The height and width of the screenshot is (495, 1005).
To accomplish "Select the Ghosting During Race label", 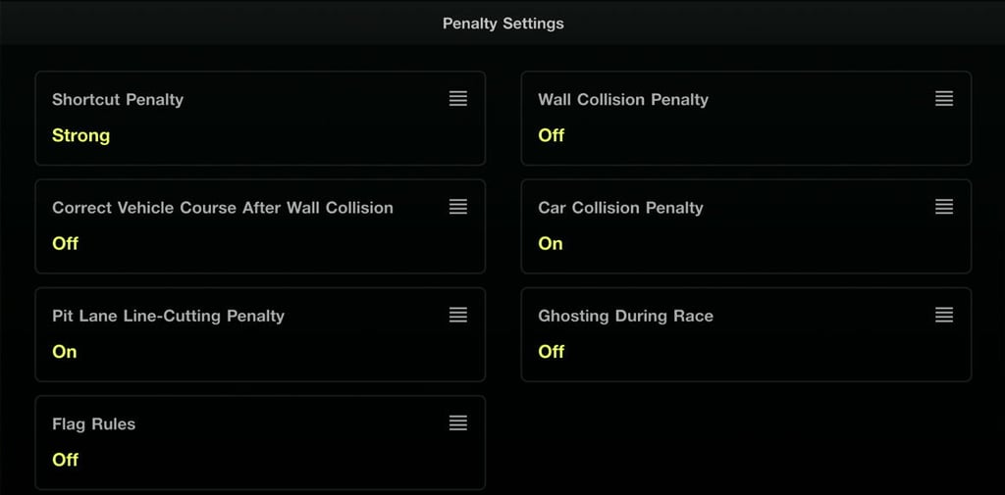I will click(x=625, y=316).
